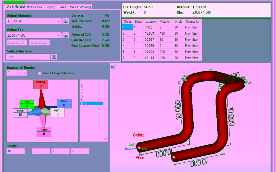Click the Orientation column header
The width and height of the screenshot is (276, 172).
[x=193, y=22]
